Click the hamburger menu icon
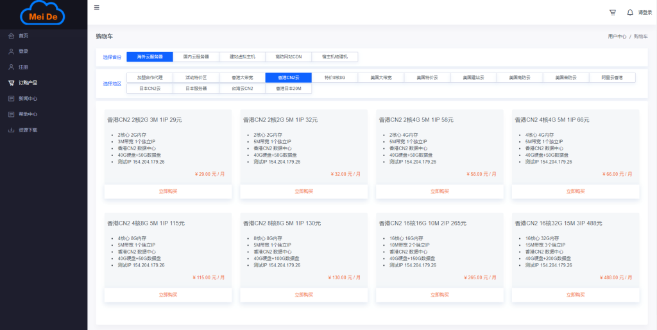657x330 pixels. [x=97, y=8]
